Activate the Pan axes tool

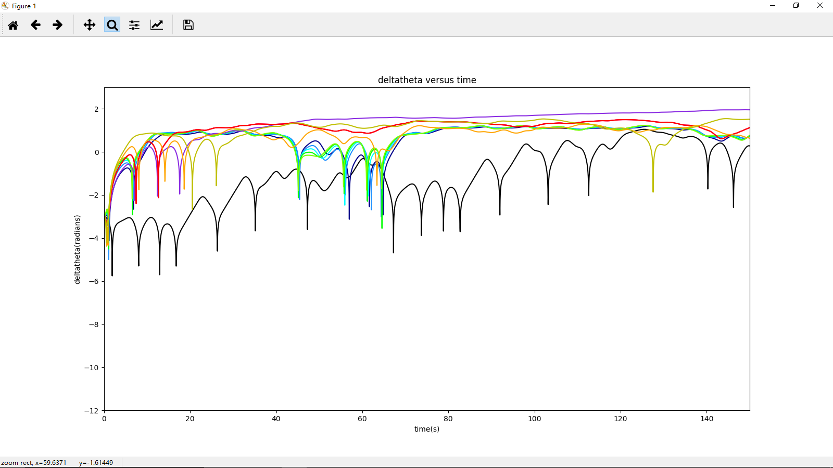pos(90,25)
